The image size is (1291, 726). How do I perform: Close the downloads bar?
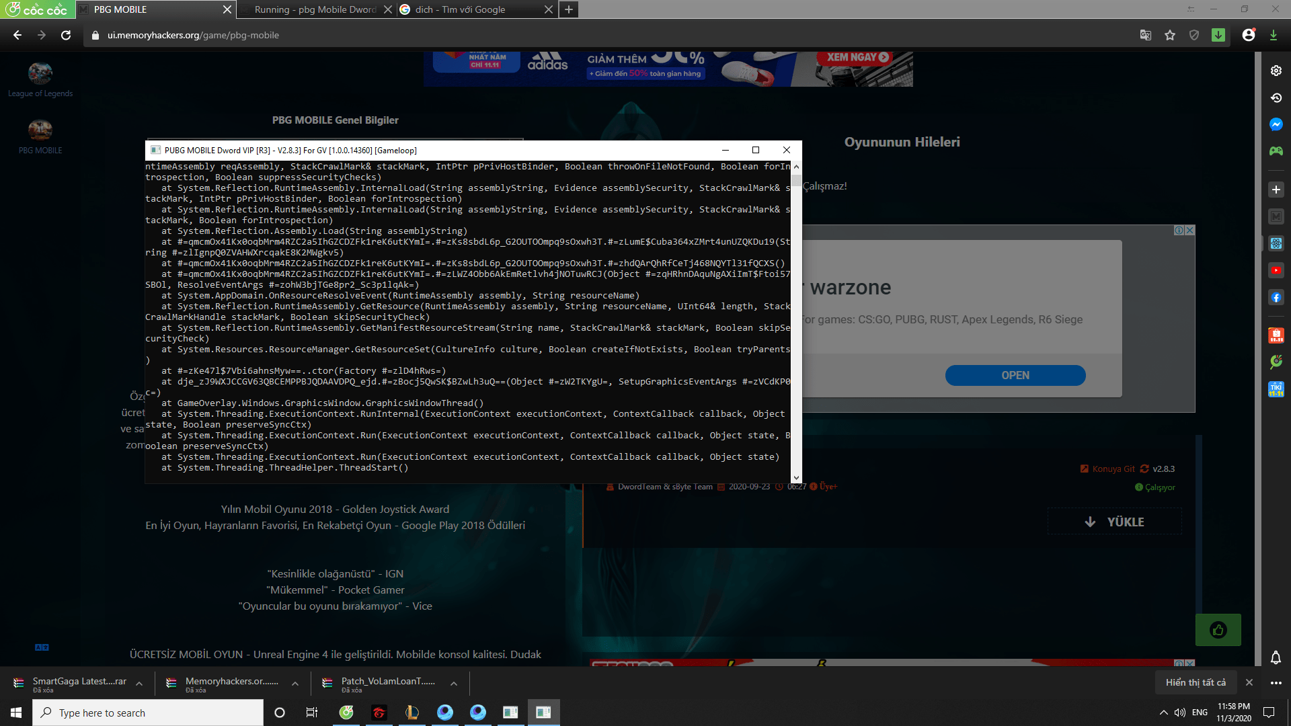point(1249,682)
